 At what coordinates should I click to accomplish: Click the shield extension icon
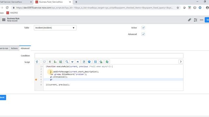pyautogui.click(x=195, y=8)
